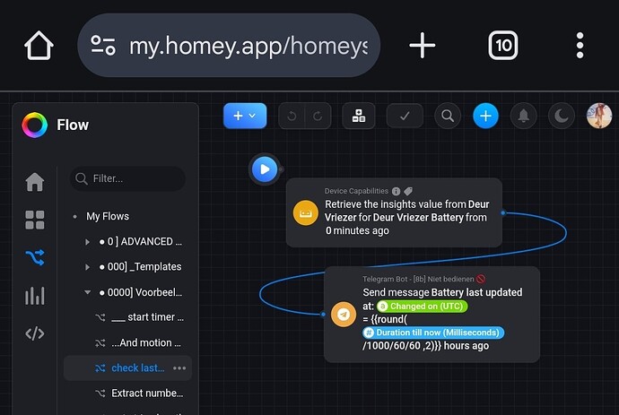The height and width of the screenshot is (415, 619).
Task: Open site settings icon in address bar
Action: tap(103, 46)
